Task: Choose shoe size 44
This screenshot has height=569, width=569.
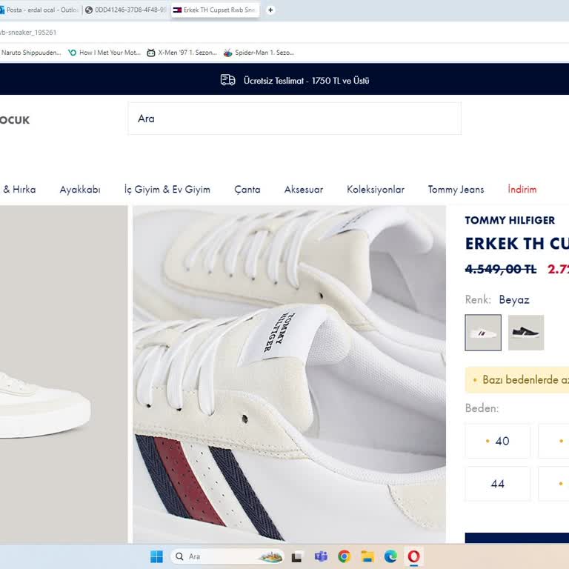Action: (x=498, y=484)
